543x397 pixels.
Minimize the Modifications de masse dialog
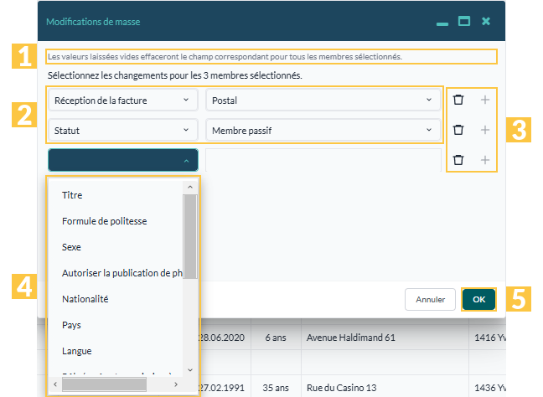click(442, 23)
